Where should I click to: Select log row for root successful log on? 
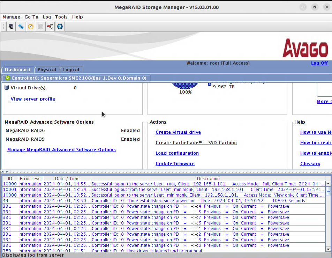click(x=164, y=184)
